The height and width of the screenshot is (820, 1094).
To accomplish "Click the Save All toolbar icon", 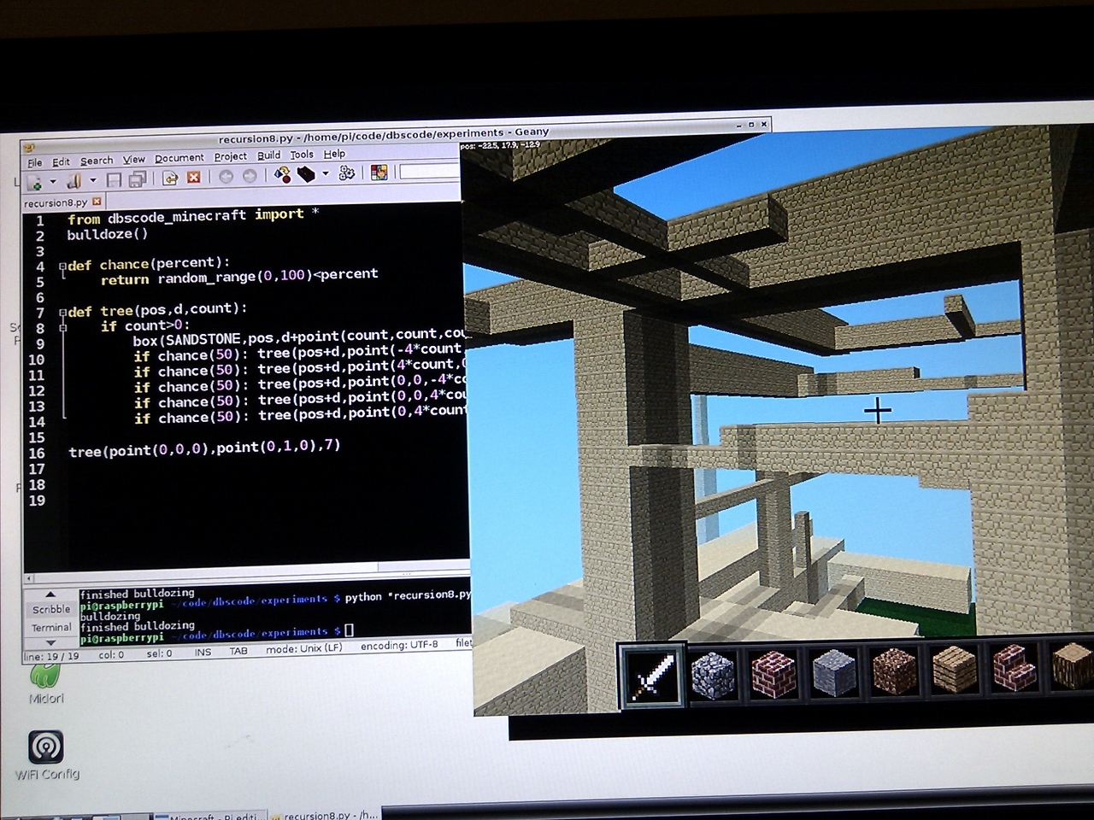I will coord(138,179).
